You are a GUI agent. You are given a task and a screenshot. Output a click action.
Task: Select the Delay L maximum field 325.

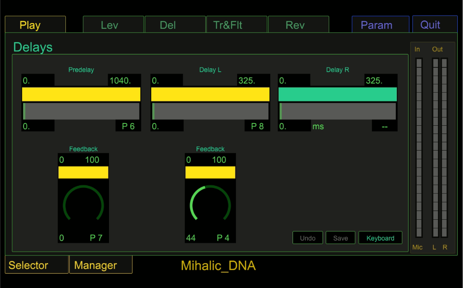tap(253, 80)
